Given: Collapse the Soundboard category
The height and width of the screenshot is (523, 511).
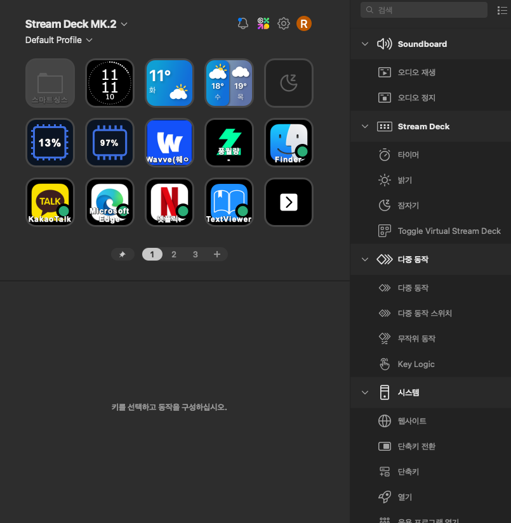Looking at the screenshot, I should [365, 44].
